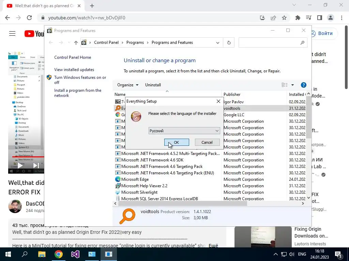Go up one level in Control Panel
This screenshot has height=261, width=349.
point(76,42)
